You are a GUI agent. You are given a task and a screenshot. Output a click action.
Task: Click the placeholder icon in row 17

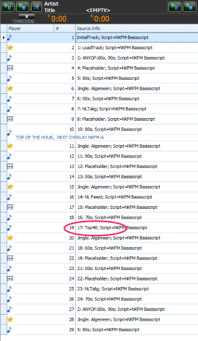tap(10, 207)
